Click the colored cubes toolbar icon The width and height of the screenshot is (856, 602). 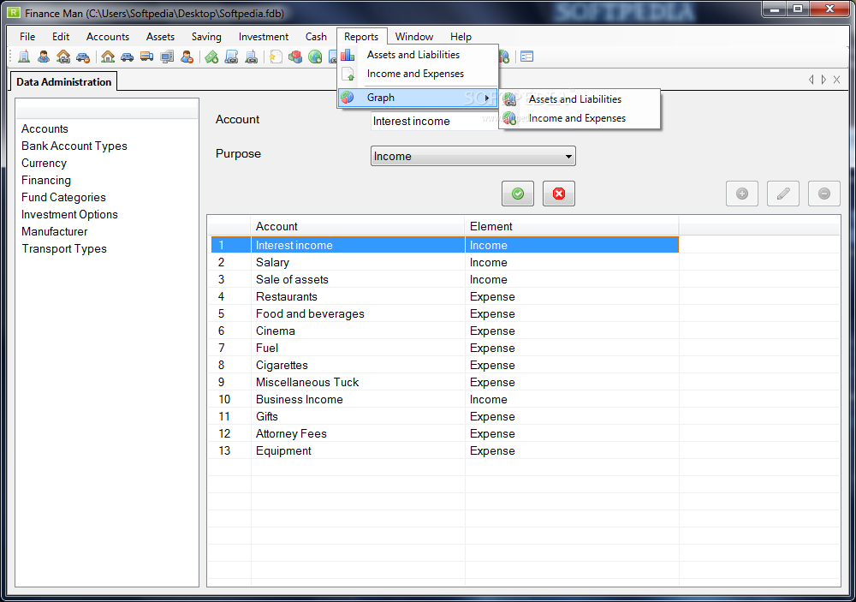point(295,57)
